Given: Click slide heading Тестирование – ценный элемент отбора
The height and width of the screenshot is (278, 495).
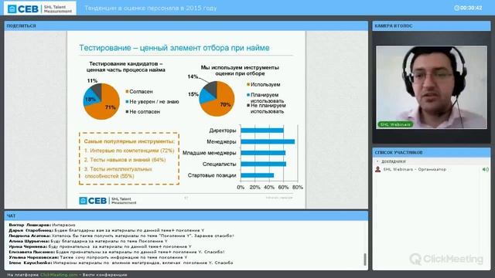Looking at the screenshot, I should tap(174, 48).
